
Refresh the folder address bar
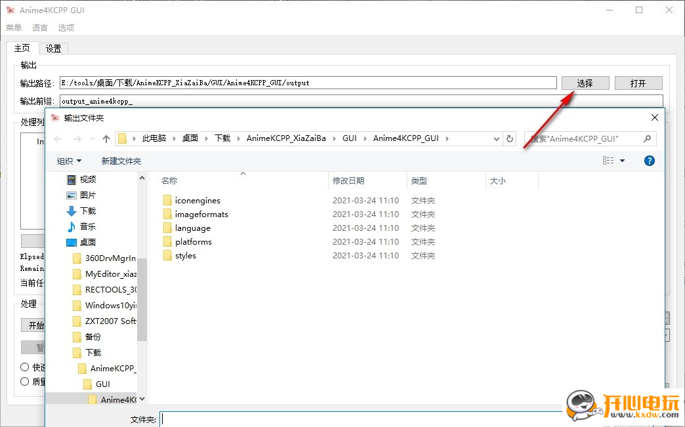509,139
